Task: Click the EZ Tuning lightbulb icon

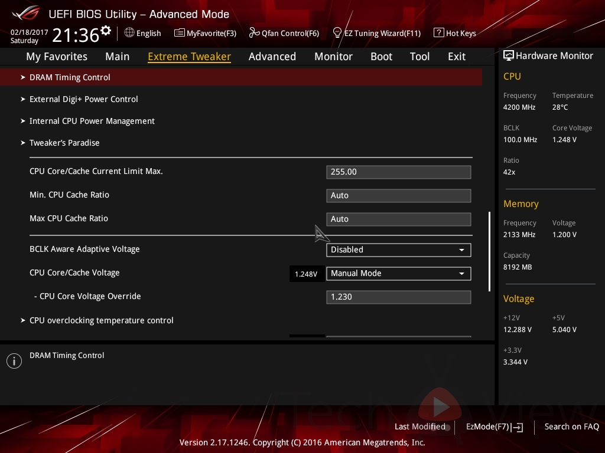Action: pyautogui.click(x=337, y=33)
